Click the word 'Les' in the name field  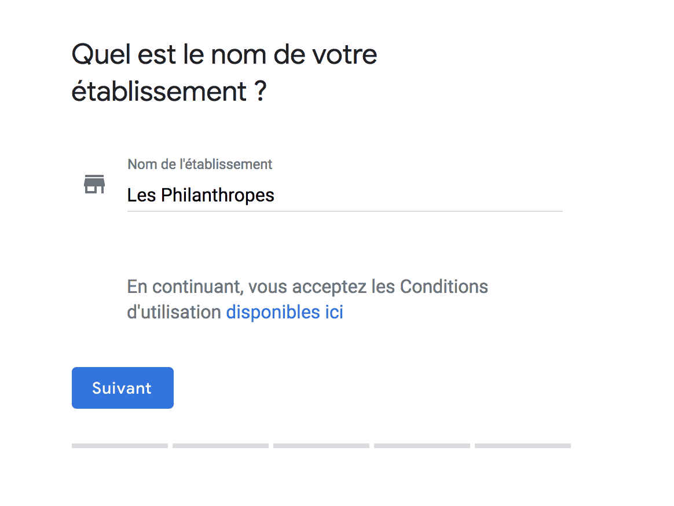[x=141, y=196]
